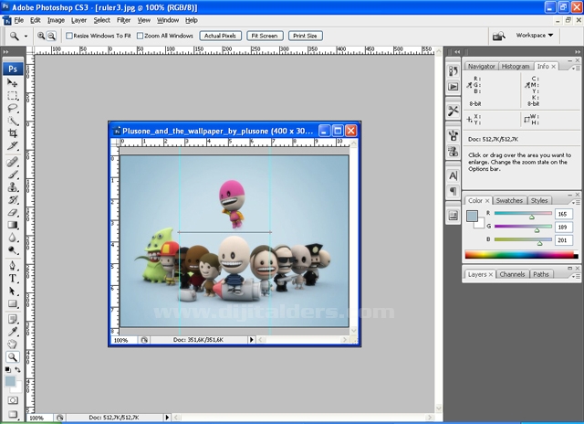Viewport: 584px width, 424px height.
Task: Select the Eyedropper tool
Action: (13, 332)
